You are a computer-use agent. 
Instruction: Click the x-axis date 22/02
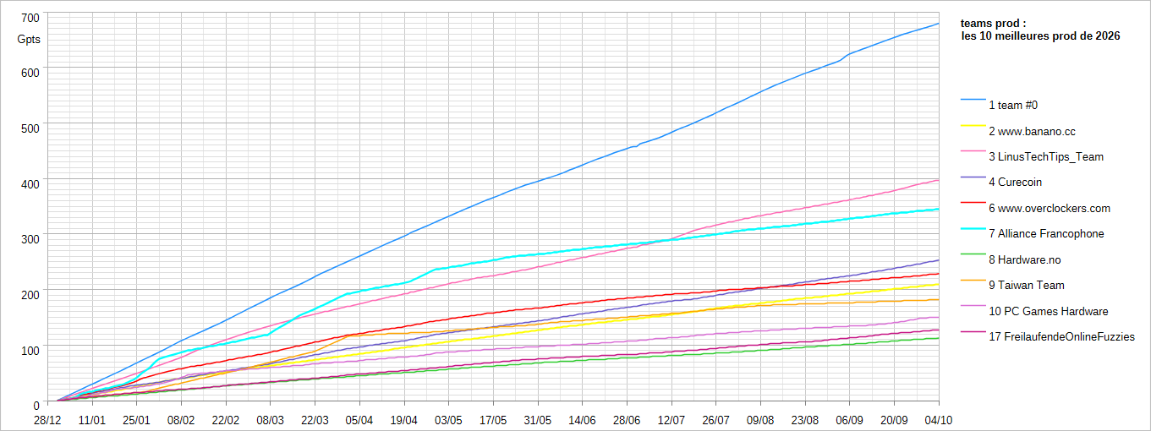[226, 419]
